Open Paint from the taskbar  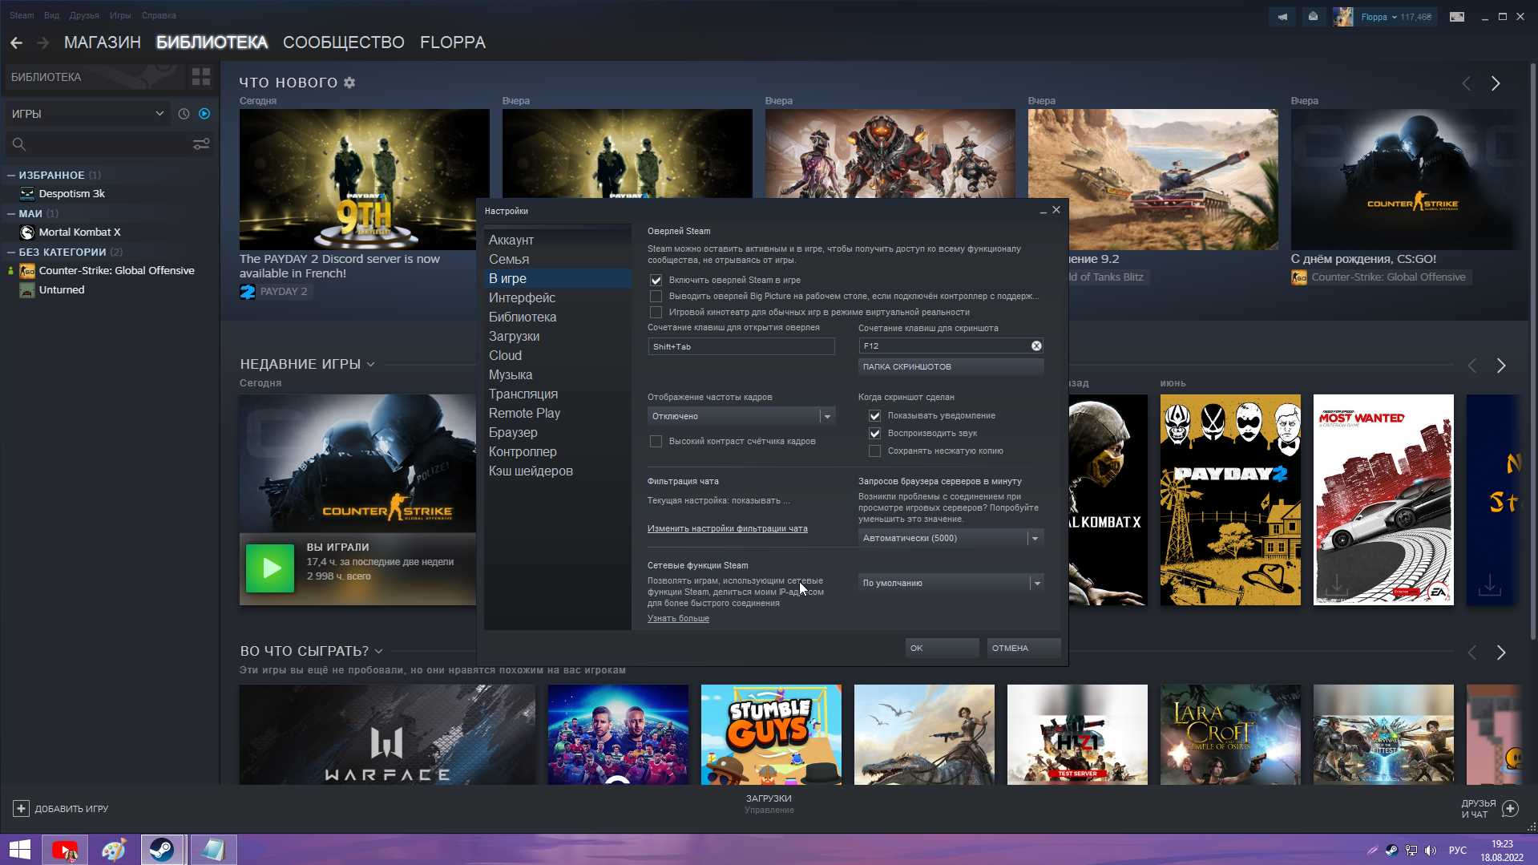click(x=113, y=850)
